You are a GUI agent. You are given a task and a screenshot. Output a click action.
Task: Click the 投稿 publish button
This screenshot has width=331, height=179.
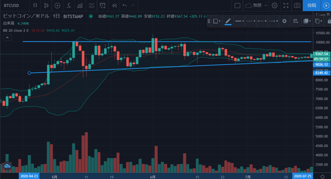click(x=312, y=5)
